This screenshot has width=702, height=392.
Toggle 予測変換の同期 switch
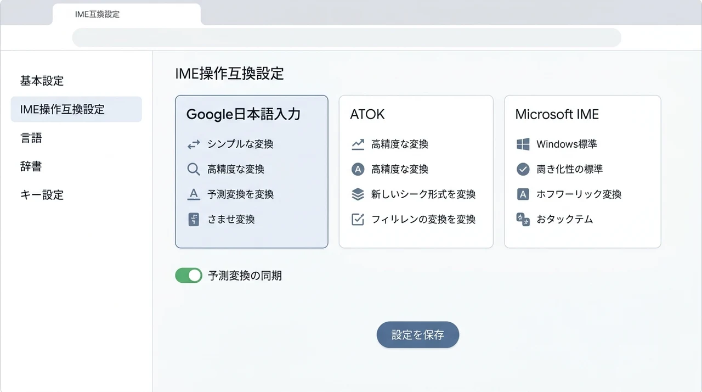189,276
